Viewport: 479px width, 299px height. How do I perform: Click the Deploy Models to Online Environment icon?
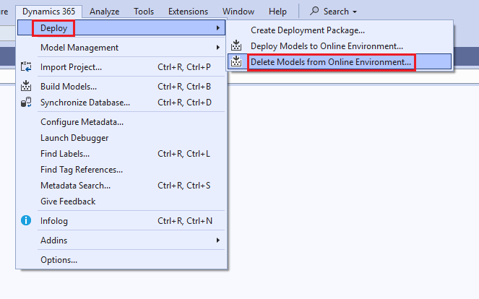click(x=236, y=46)
